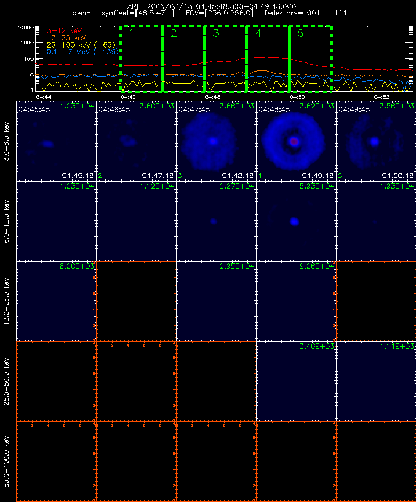Image resolution: width=416 pixels, height=502 pixels.
Task: Click the '6.0-12.0 keV' row label
Action: click(6, 221)
